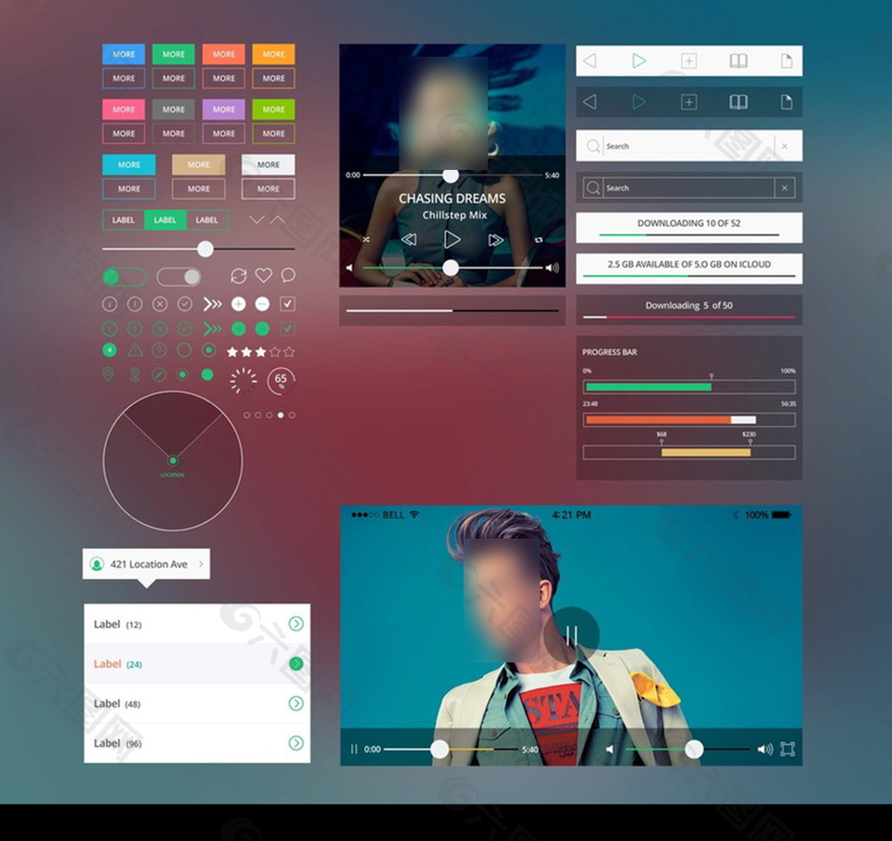
Task: Click the white circular plus icon
Action: tap(239, 304)
